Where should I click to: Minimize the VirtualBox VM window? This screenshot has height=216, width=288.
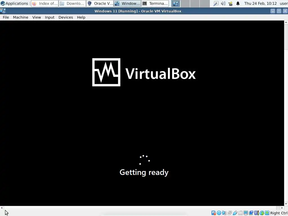click(273, 11)
